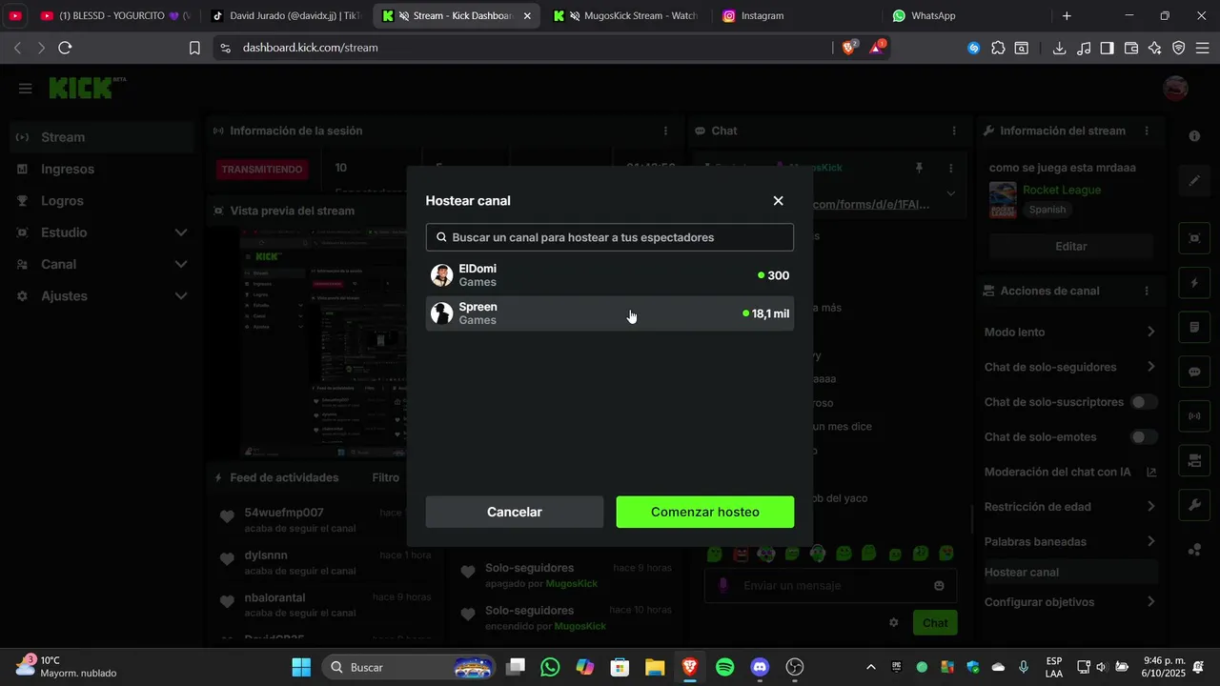Toggle lightning bolt widget icon in right bar
The height and width of the screenshot is (686, 1220).
pos(1194,283)
